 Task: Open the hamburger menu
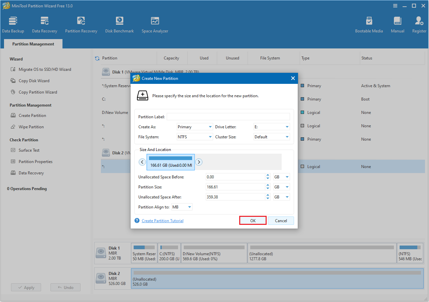pyautogui.click(x=395, y=6)
